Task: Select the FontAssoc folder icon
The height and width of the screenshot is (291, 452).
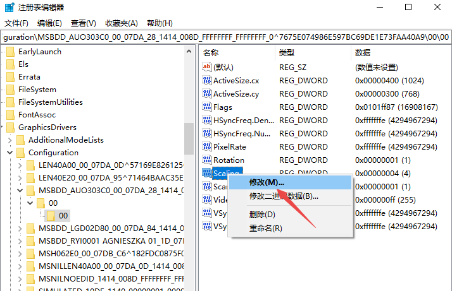Action: pos(10,115)
